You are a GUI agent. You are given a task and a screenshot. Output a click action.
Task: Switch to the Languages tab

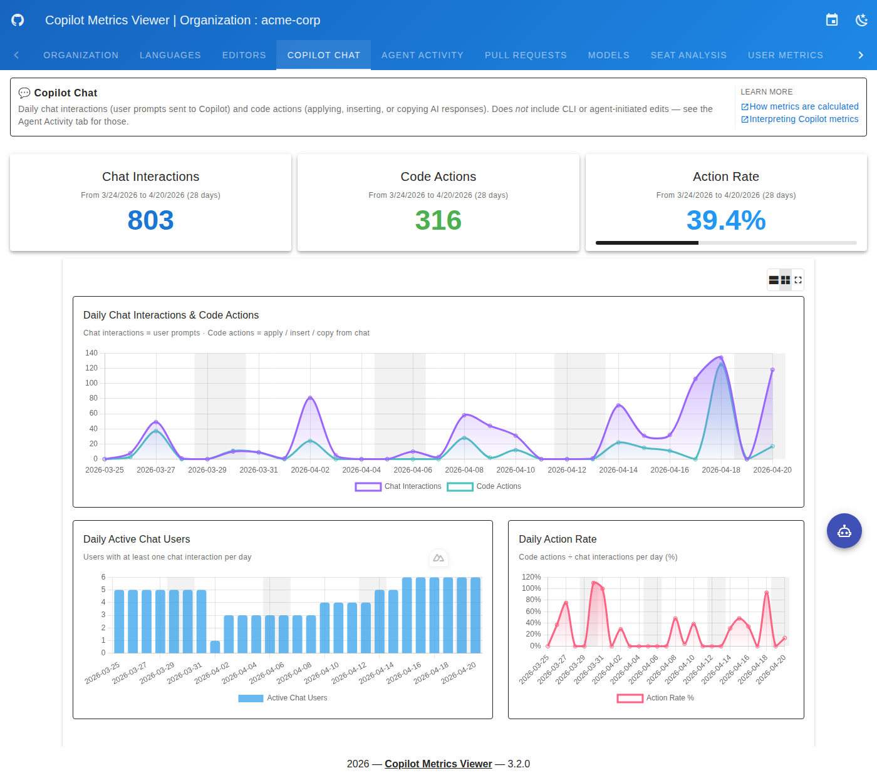pos(170,55)
